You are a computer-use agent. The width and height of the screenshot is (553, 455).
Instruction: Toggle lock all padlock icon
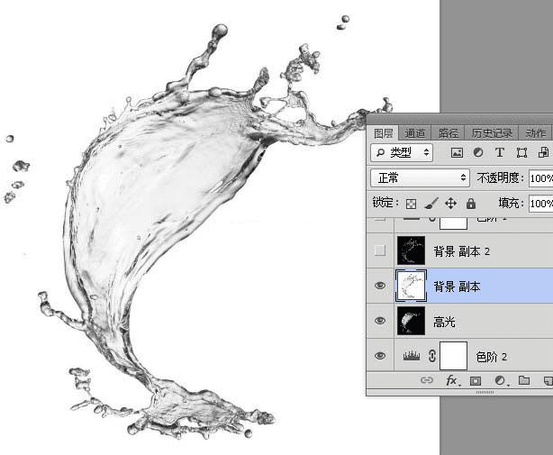tap(471, 204)
